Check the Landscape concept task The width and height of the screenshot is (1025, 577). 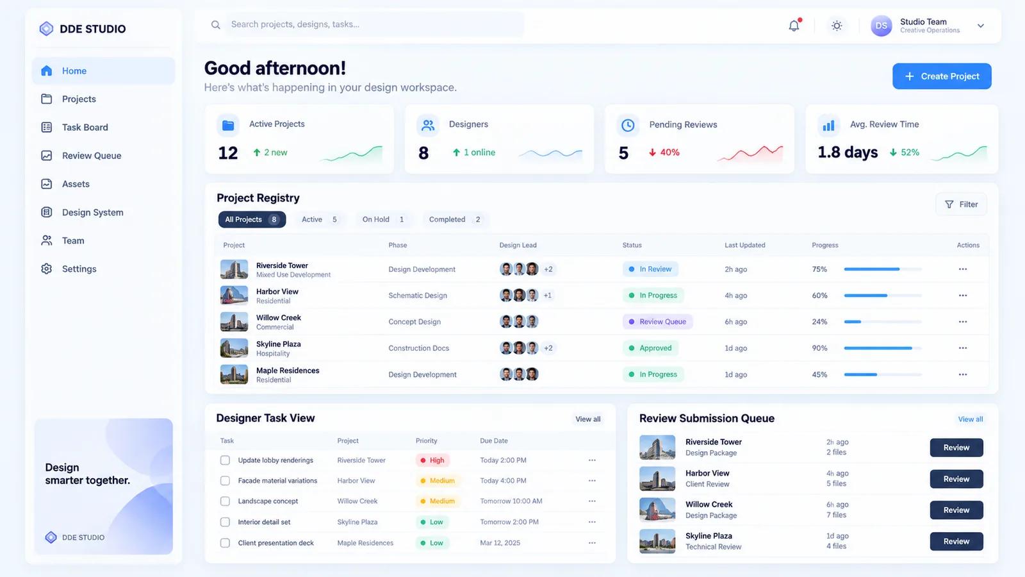click(225, 501)
